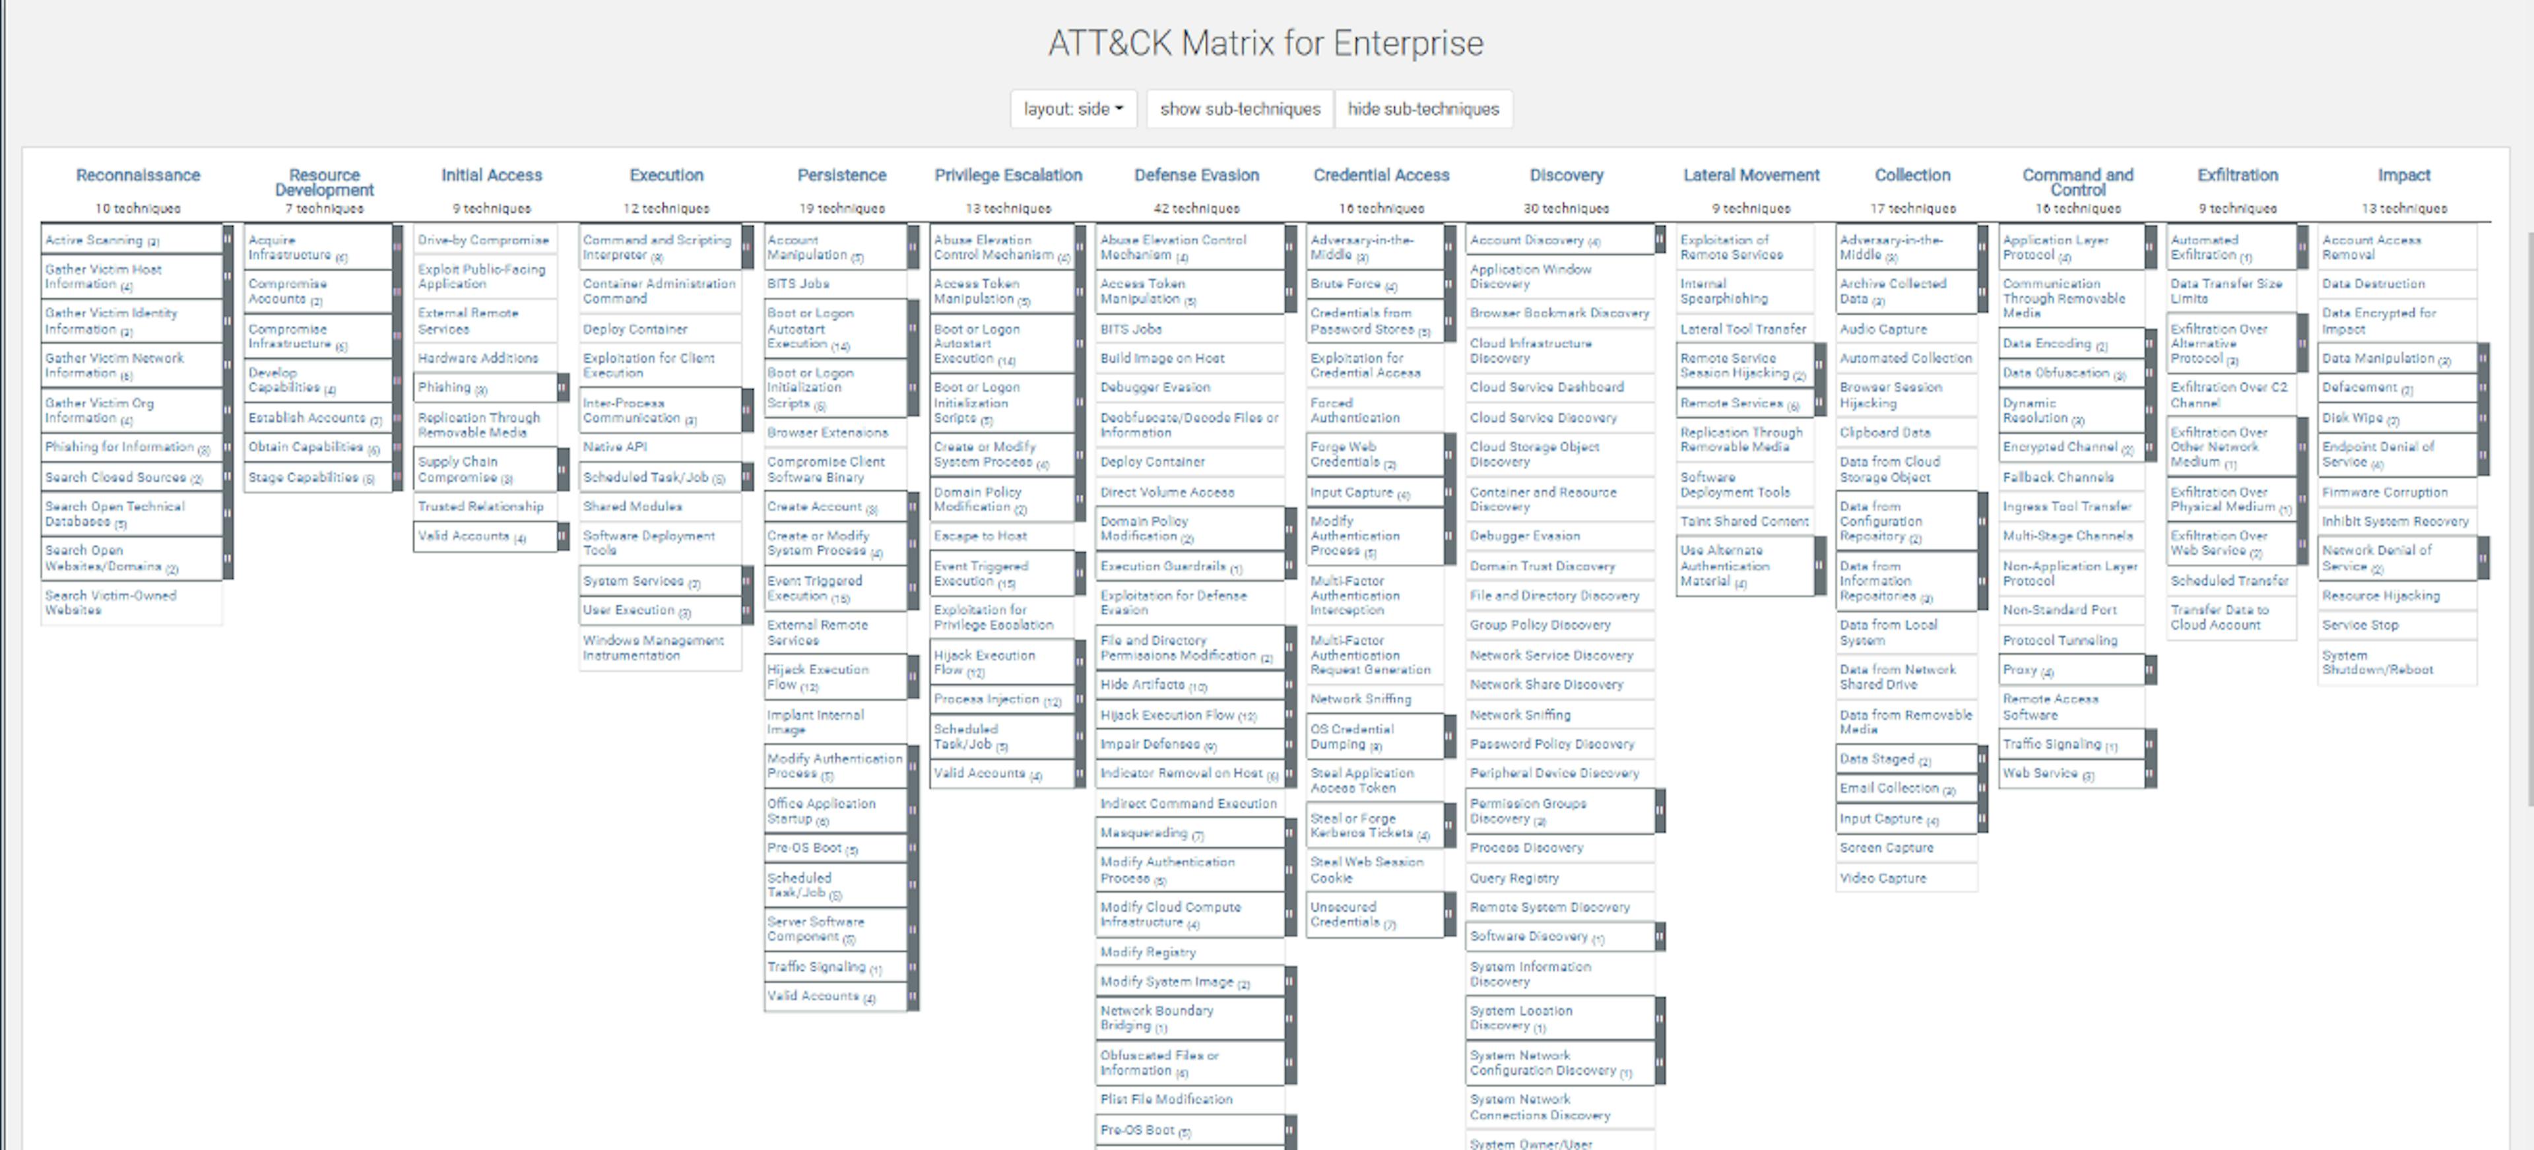Open the Plist File Modification technique
The height and width of the screenshot is (1150, 2534).
1165,1100
